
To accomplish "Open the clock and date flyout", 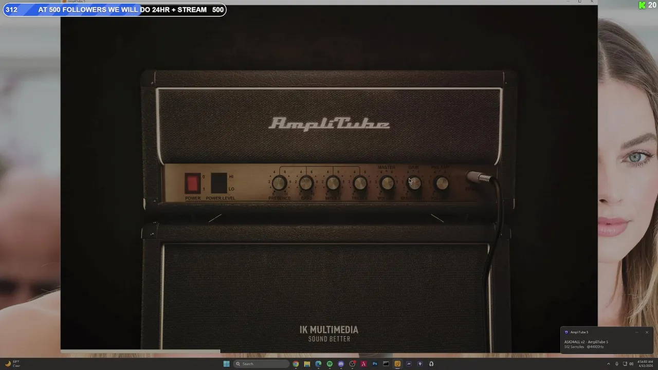I will [x=645, y=364].
